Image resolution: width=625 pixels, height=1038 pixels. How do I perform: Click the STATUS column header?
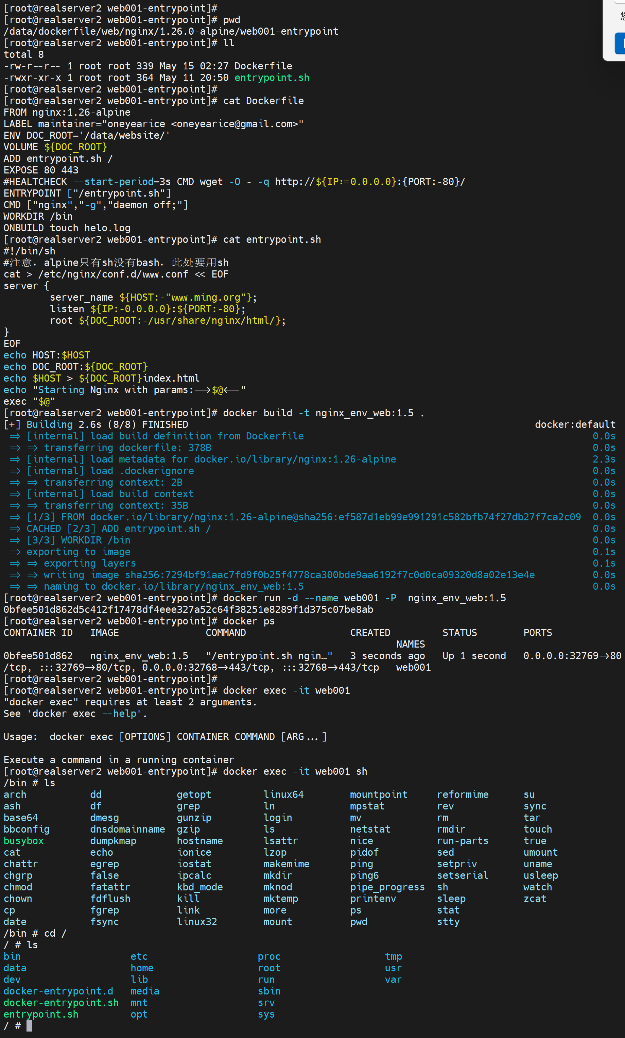pos(459,632)
